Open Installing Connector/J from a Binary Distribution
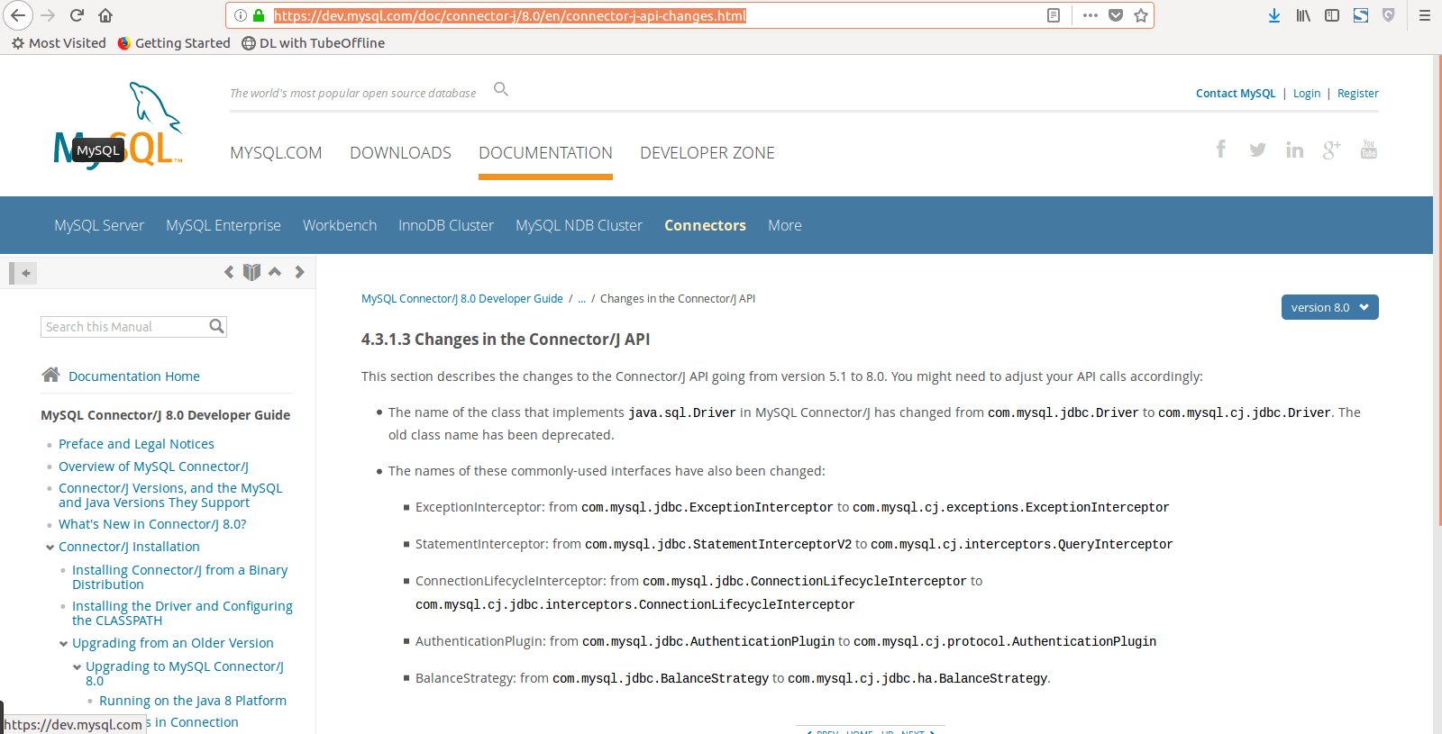Screen dimensions: 1442x734 click(179, 577)
